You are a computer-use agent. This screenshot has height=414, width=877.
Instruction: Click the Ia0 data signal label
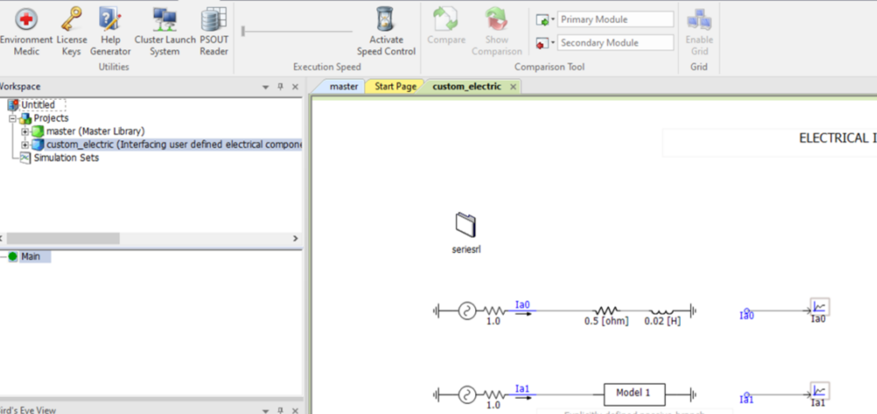(x=746, y=315)
